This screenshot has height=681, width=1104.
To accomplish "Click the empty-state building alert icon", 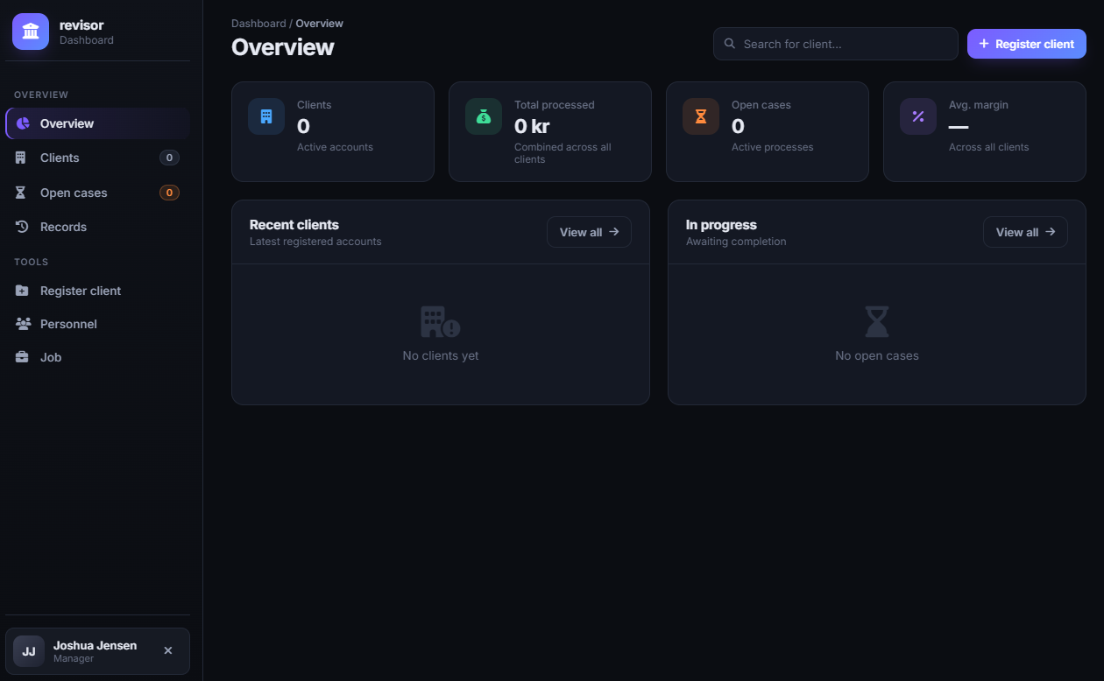I will [440, 322].
